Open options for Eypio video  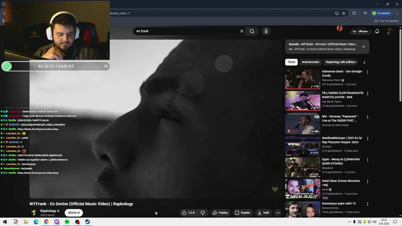[367, 160]
